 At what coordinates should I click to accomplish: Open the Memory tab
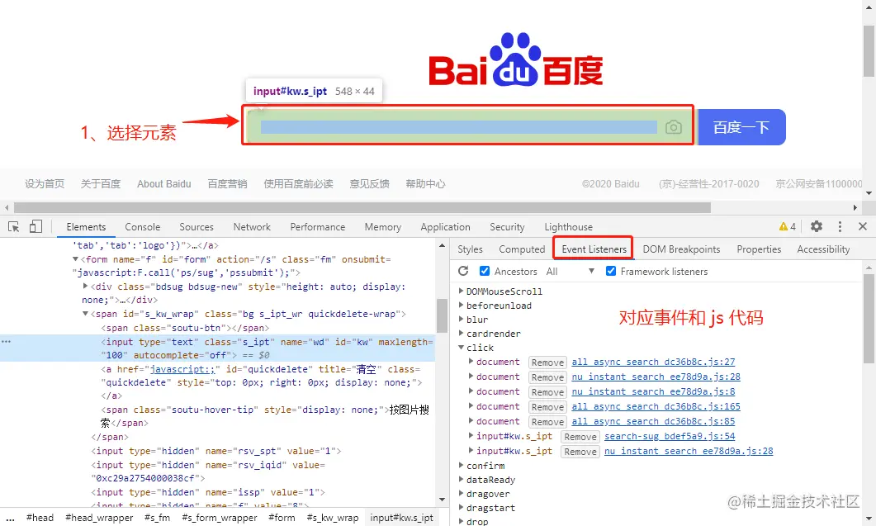click(383, 227)
